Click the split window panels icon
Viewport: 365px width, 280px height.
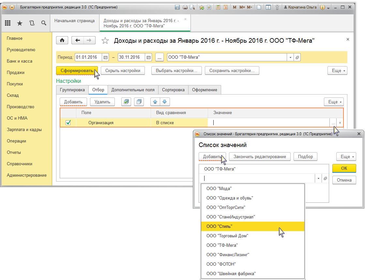pyautogui.click(x=268, y=7)
